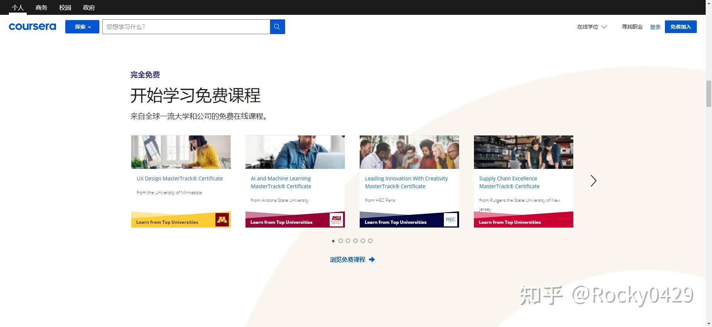Click the ASU logo badge
This screenshot has height=327, width=712.
(x=336, y=219)
